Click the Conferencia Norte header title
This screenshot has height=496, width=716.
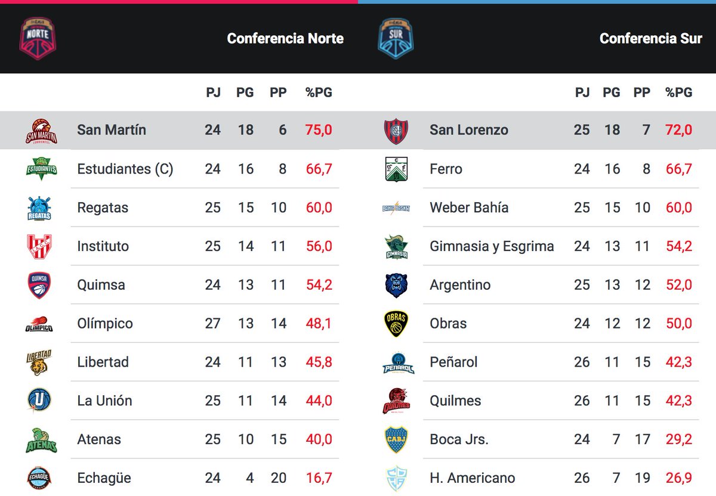coord(285,39)
